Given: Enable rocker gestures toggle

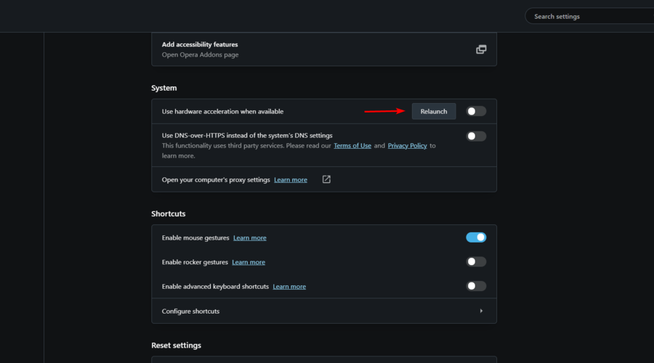Looking at the screenshot, I should [x=476, y=262].
